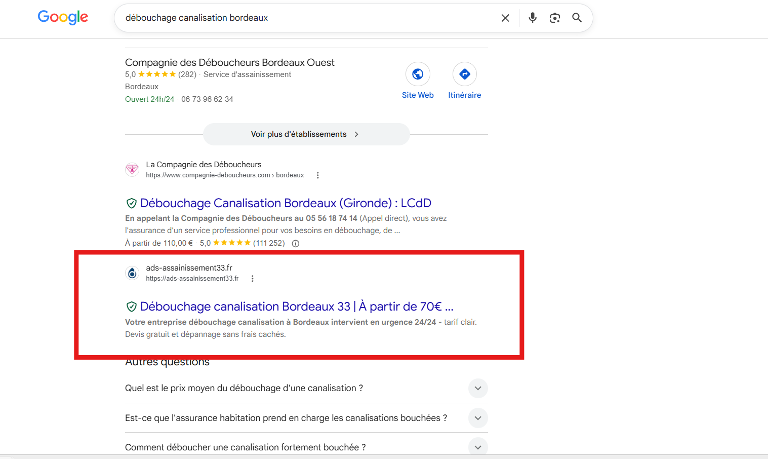Click La Compagnie des Déboucheurs favicon
Screen dimensions: 768x459
click(132, 170)
